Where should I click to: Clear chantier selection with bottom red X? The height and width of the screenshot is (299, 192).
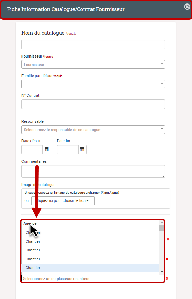click(x=167, y=279)
